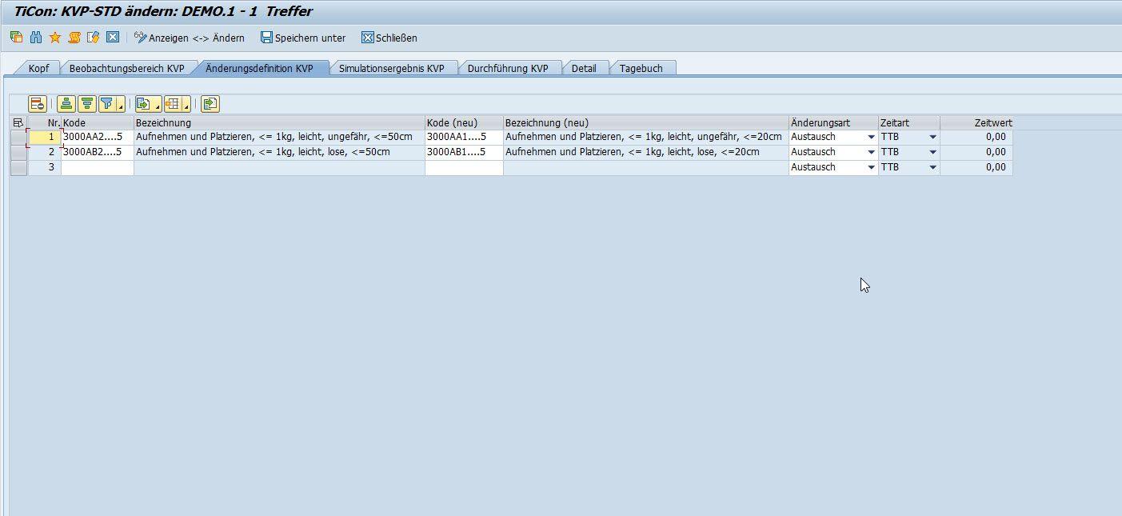The width and height of the screenshot is (1122, 516).
Task: Switch to the Simulationsergebnis KVP tab
Action: pos(391,68)
